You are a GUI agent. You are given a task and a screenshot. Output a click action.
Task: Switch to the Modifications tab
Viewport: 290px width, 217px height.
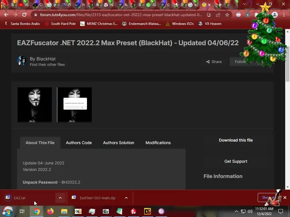coord(158,143)
